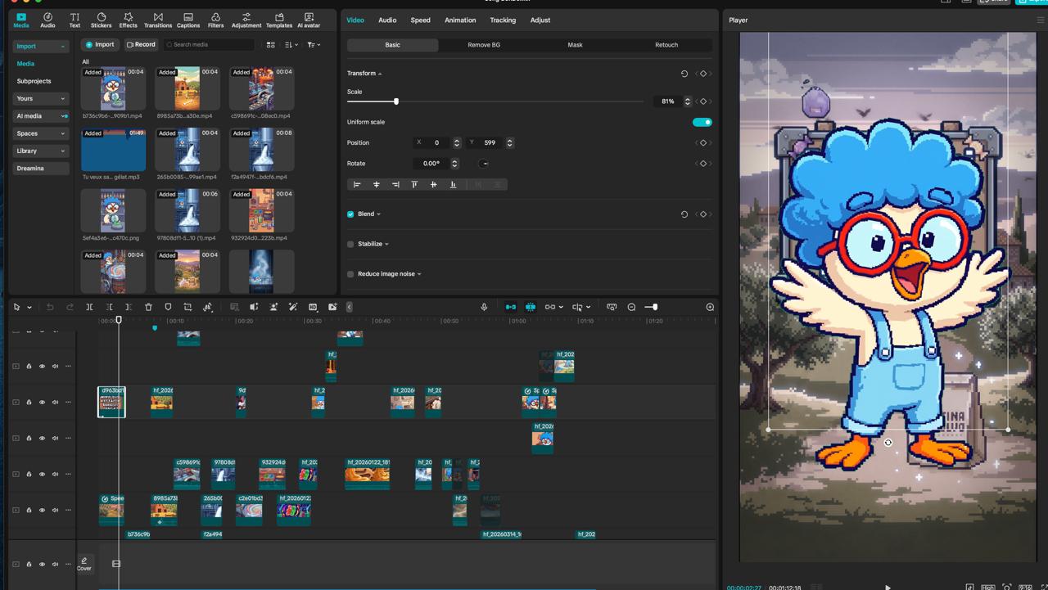Click the align bottom icon

[453, 184]
